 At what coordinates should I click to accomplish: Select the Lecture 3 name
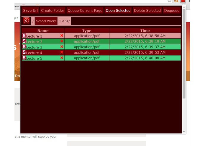click(34, 47)
